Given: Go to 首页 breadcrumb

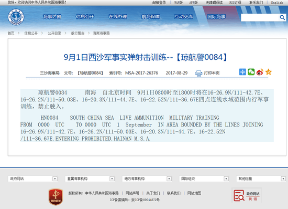Looking at the screenshot, I should 11,33.
